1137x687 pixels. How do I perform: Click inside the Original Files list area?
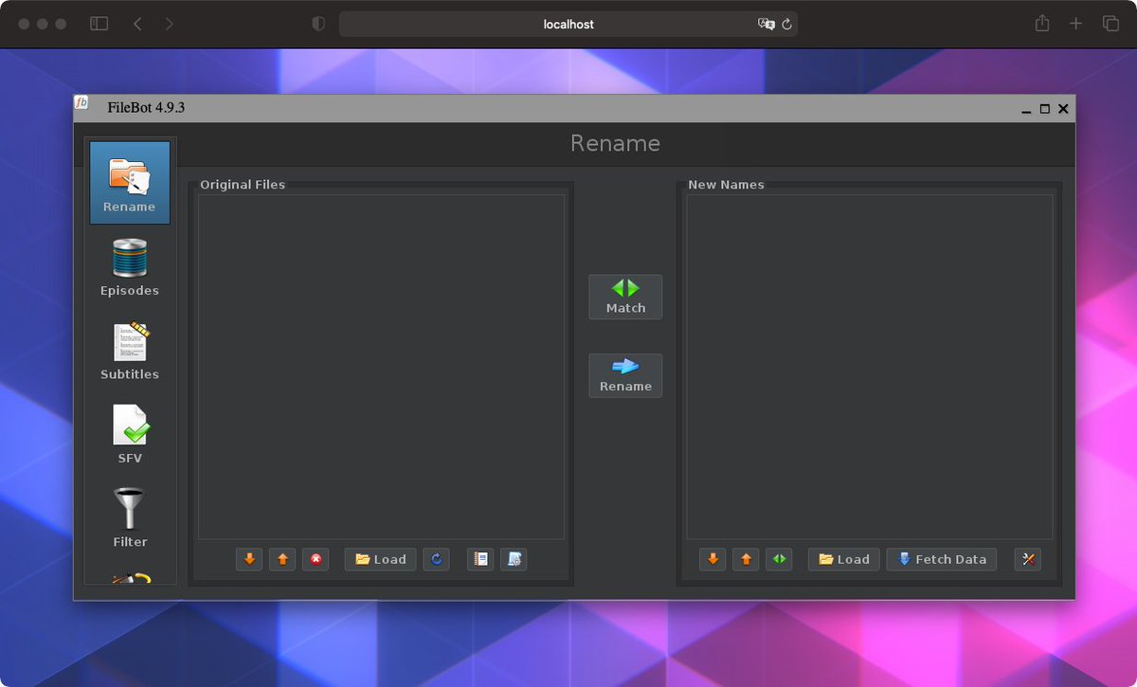[381, 367]
